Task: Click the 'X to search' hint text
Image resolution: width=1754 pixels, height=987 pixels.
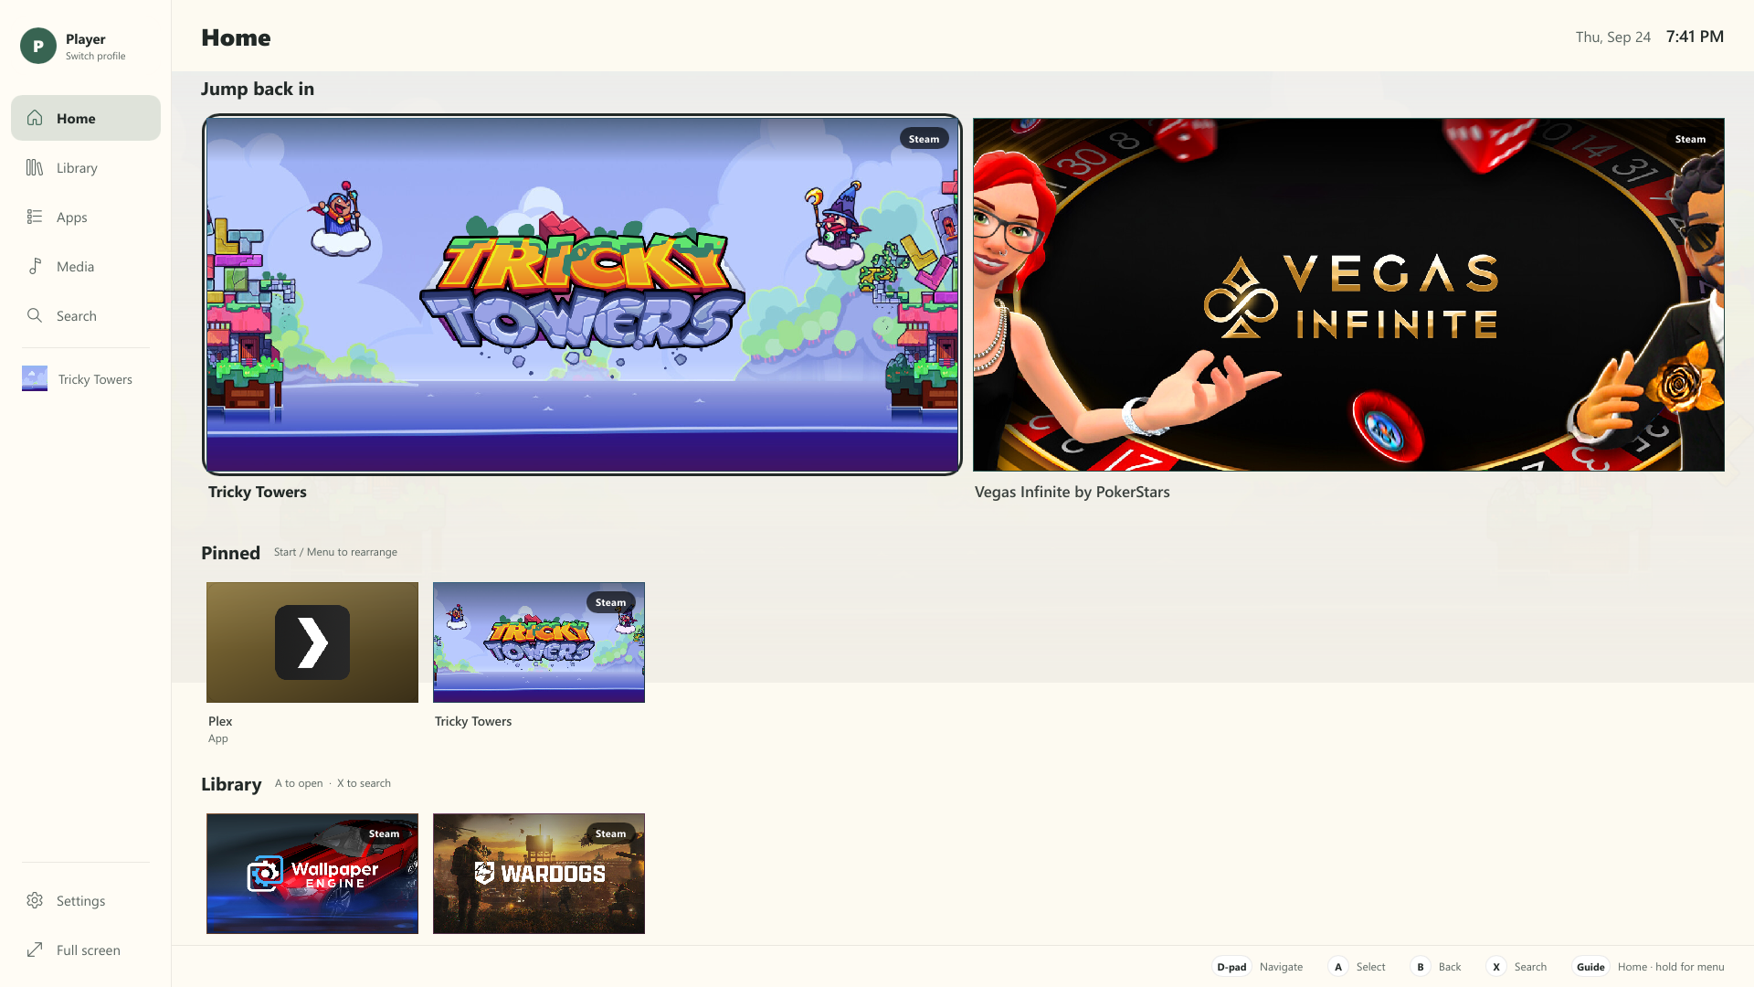Action: 364,783
